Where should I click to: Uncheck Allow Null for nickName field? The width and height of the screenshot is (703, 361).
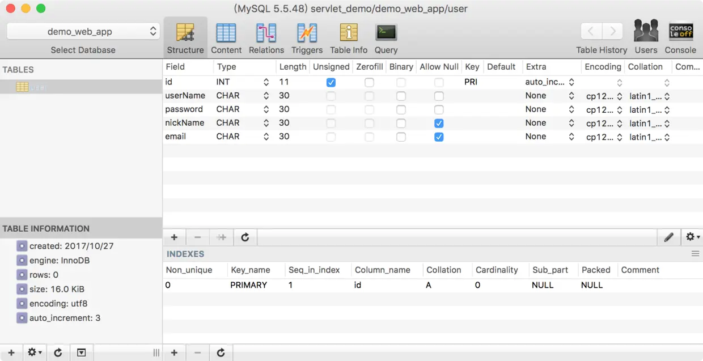(439, 124)
